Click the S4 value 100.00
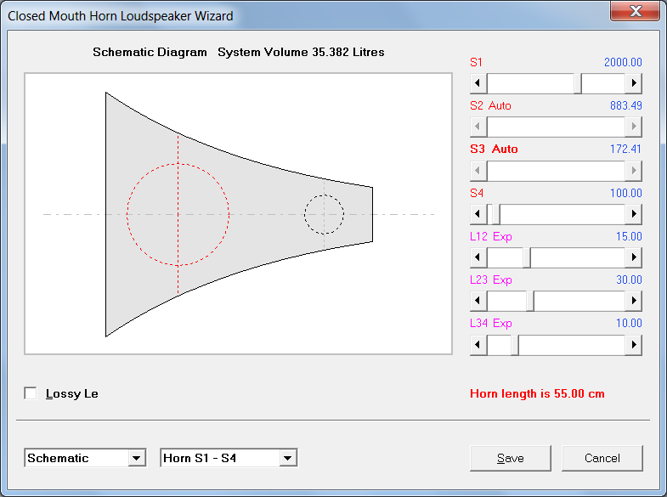 click(x=625, y=193)
